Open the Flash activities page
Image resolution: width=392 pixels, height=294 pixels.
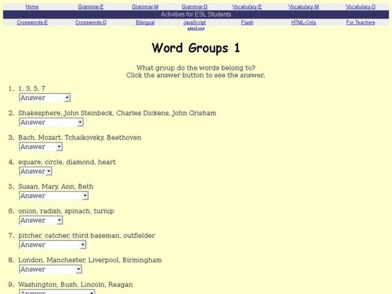tap(246, 22)
